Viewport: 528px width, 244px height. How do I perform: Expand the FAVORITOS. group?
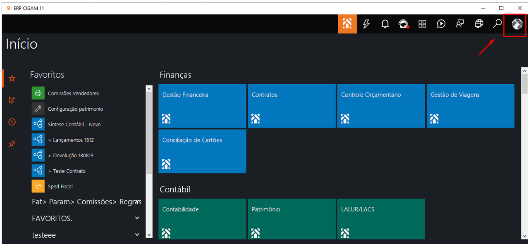[137, 218]
